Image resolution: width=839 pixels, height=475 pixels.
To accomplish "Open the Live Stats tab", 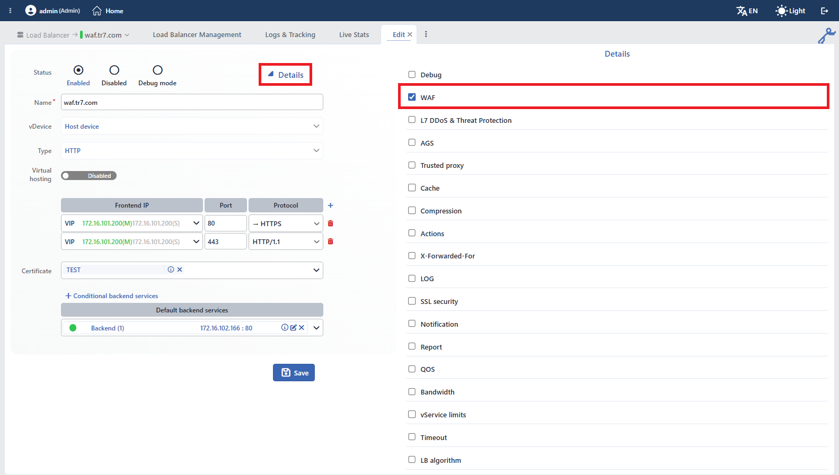I will pos(354,34).
